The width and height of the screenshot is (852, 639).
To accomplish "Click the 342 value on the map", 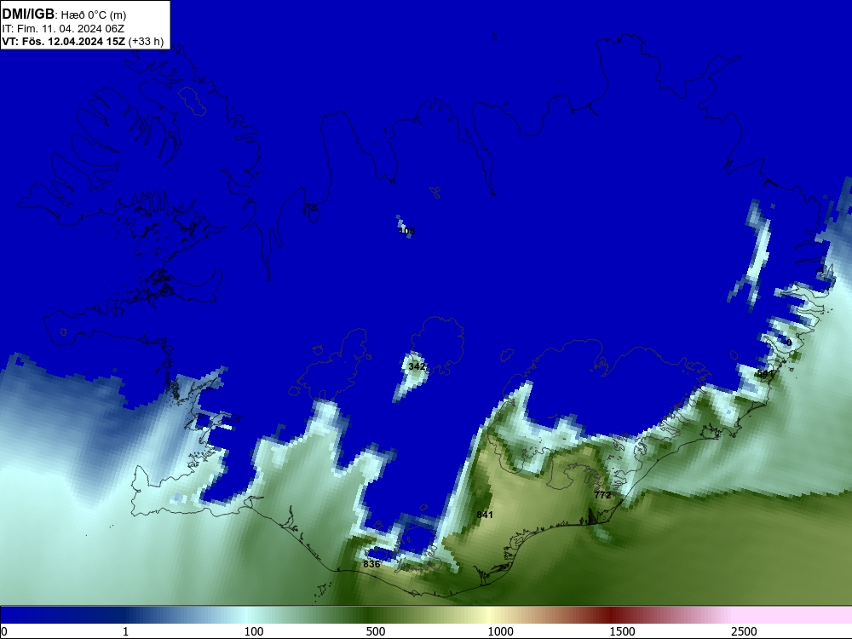I will [417, 366].
